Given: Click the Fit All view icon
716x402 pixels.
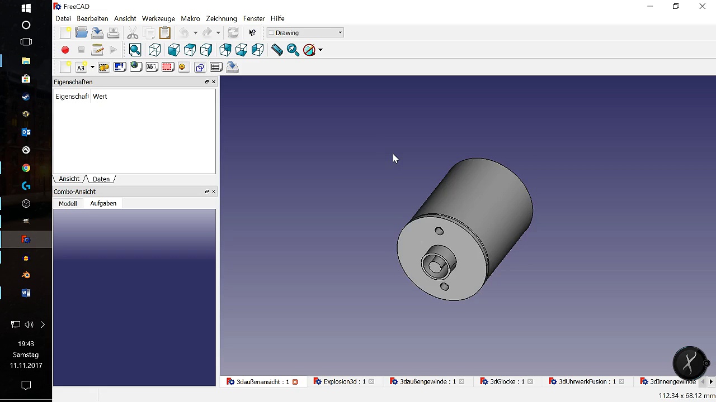Looking at the screenshot, I should [x=135, y=50].
